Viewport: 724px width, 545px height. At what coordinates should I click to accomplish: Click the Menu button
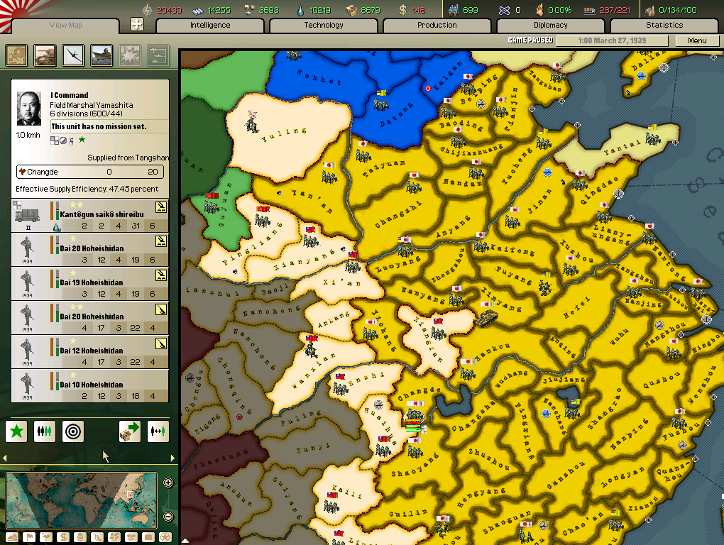click(x=697, y=40)
